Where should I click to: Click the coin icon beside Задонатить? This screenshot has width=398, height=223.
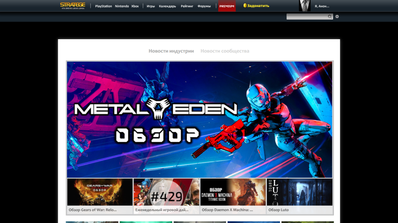pos(245,6)
